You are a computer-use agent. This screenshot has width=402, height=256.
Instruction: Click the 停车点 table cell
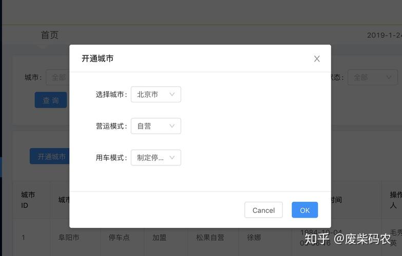tap(119, 238)
